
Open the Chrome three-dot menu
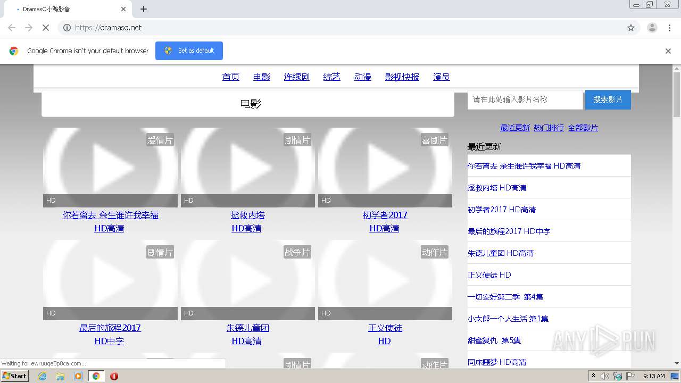[x=670, y=28]
